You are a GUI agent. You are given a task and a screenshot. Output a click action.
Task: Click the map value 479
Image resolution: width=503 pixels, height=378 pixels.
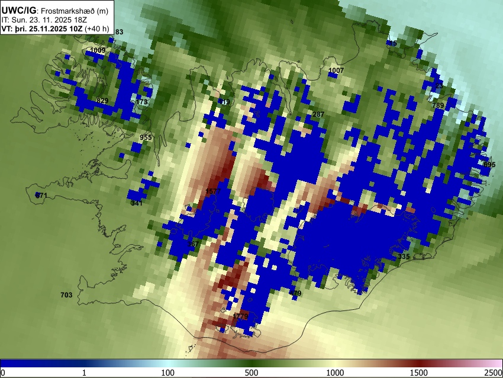click(x=295, y=293)
